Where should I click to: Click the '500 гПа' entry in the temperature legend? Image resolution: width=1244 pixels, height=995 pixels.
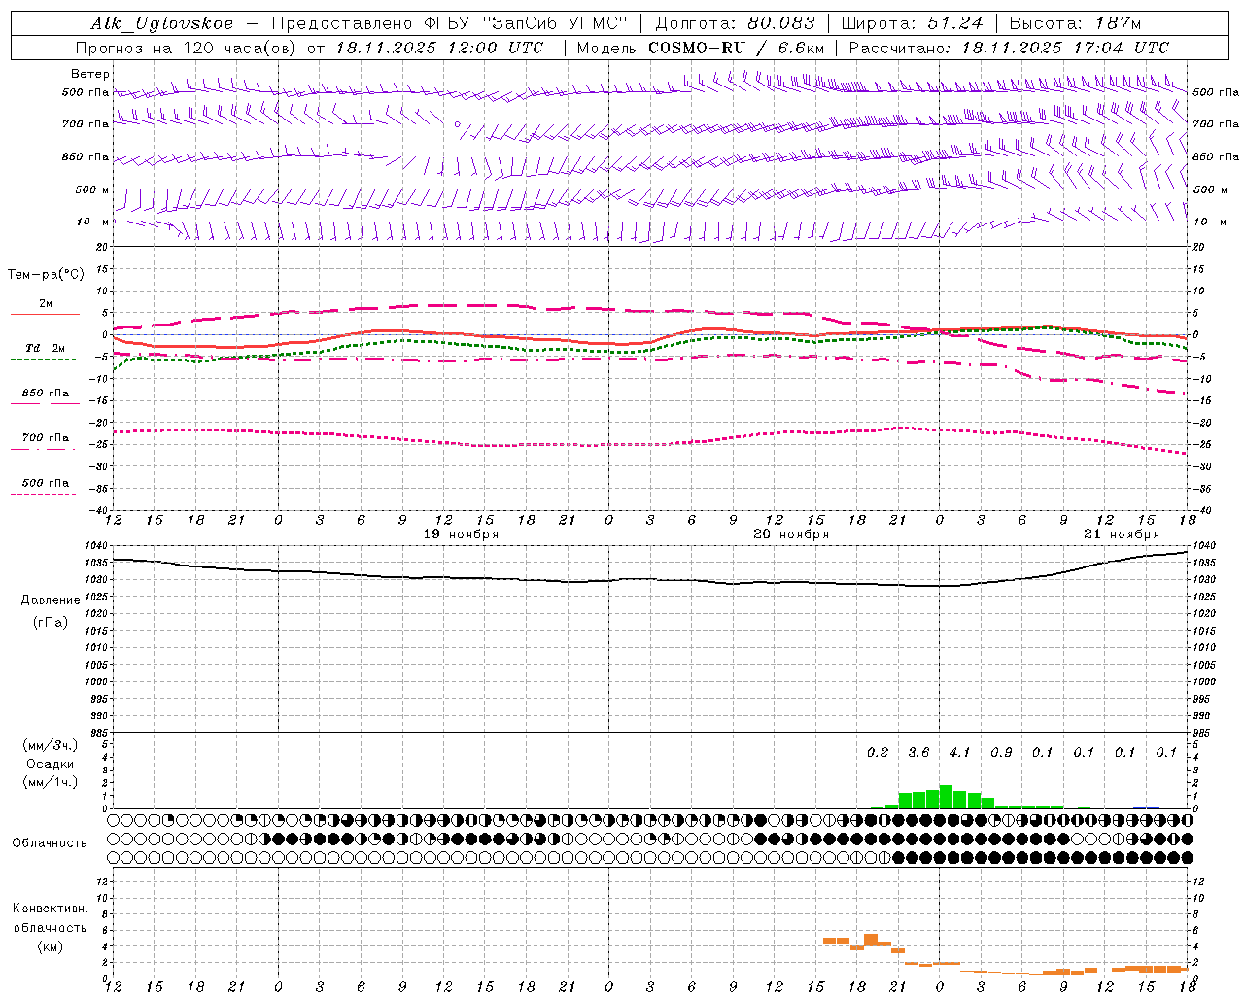point(45,483)
